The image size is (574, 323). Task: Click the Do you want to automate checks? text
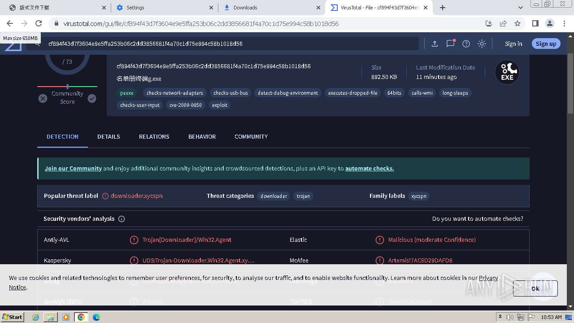[x=478, y=219]
